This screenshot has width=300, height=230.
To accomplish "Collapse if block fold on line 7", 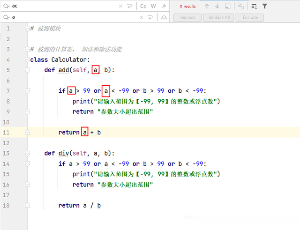I will click(x=27, y=91).
